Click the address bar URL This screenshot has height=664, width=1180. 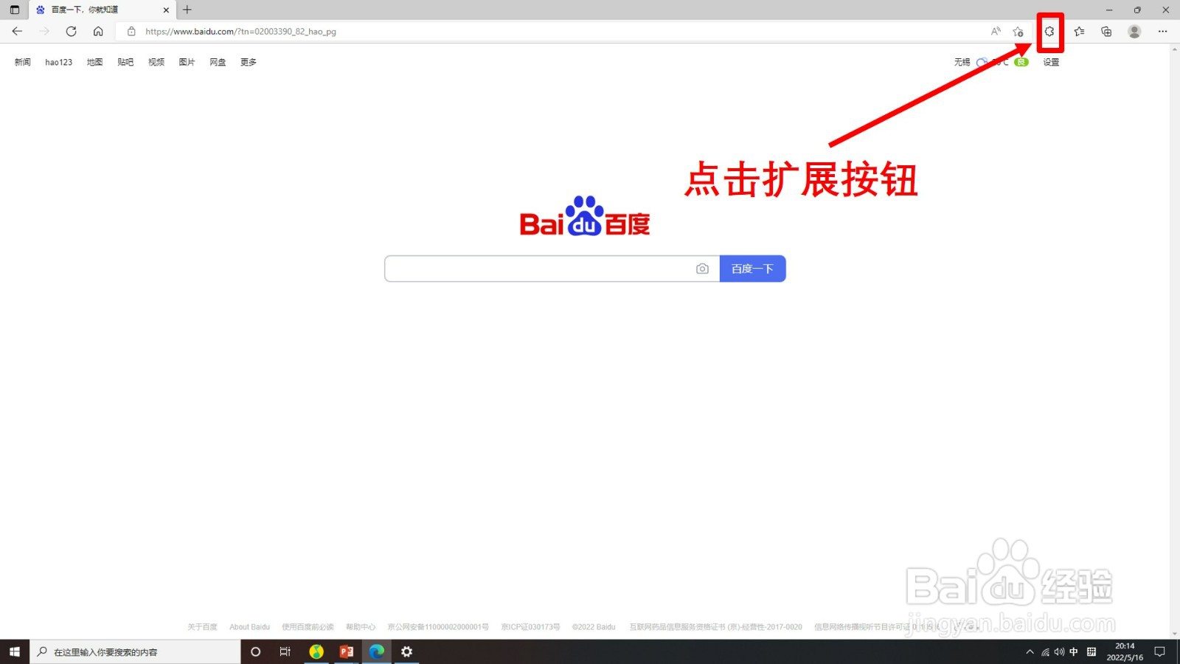[x=240, y=32]
